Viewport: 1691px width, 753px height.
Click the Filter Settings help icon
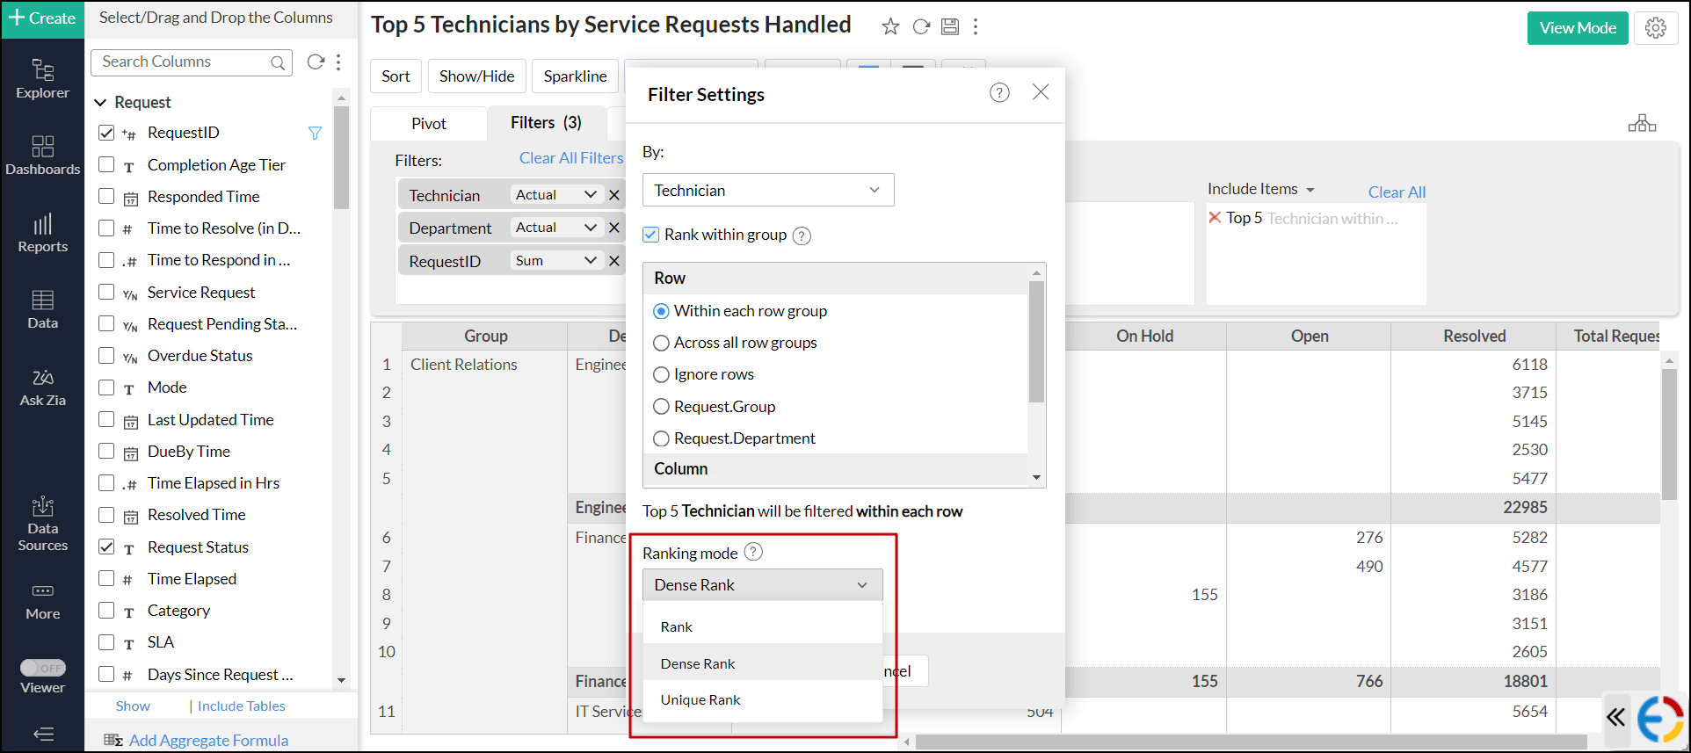pyautogui.click(x=999, y=93)
